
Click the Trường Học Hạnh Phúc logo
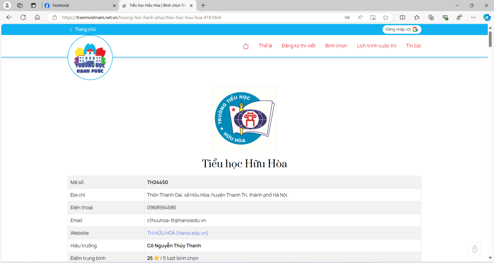(90, 58)
